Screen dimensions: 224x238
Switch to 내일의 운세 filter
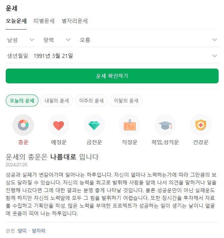[57, 101]
